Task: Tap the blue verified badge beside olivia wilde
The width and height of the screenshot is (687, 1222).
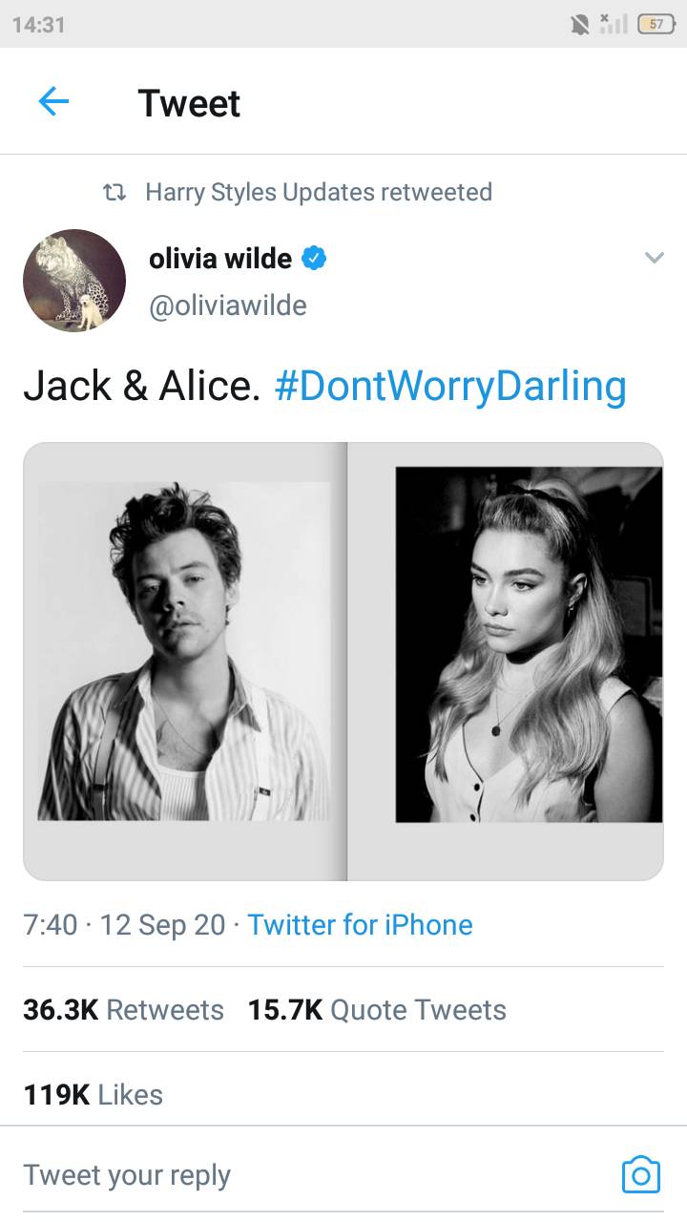Action: tap(315, 257)
